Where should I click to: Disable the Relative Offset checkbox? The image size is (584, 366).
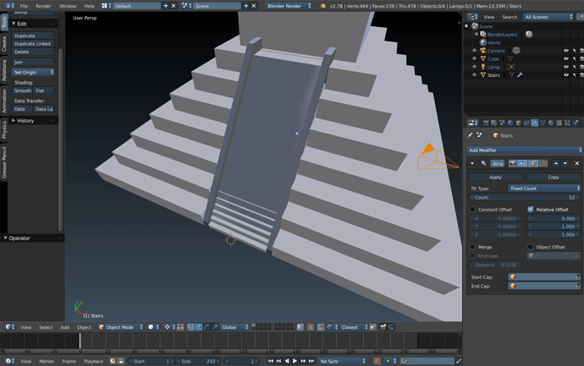point(531,209)
